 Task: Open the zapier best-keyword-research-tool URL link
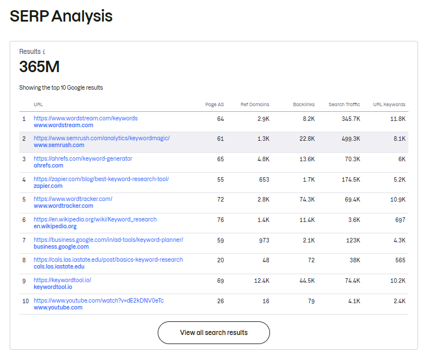[101, 179]
